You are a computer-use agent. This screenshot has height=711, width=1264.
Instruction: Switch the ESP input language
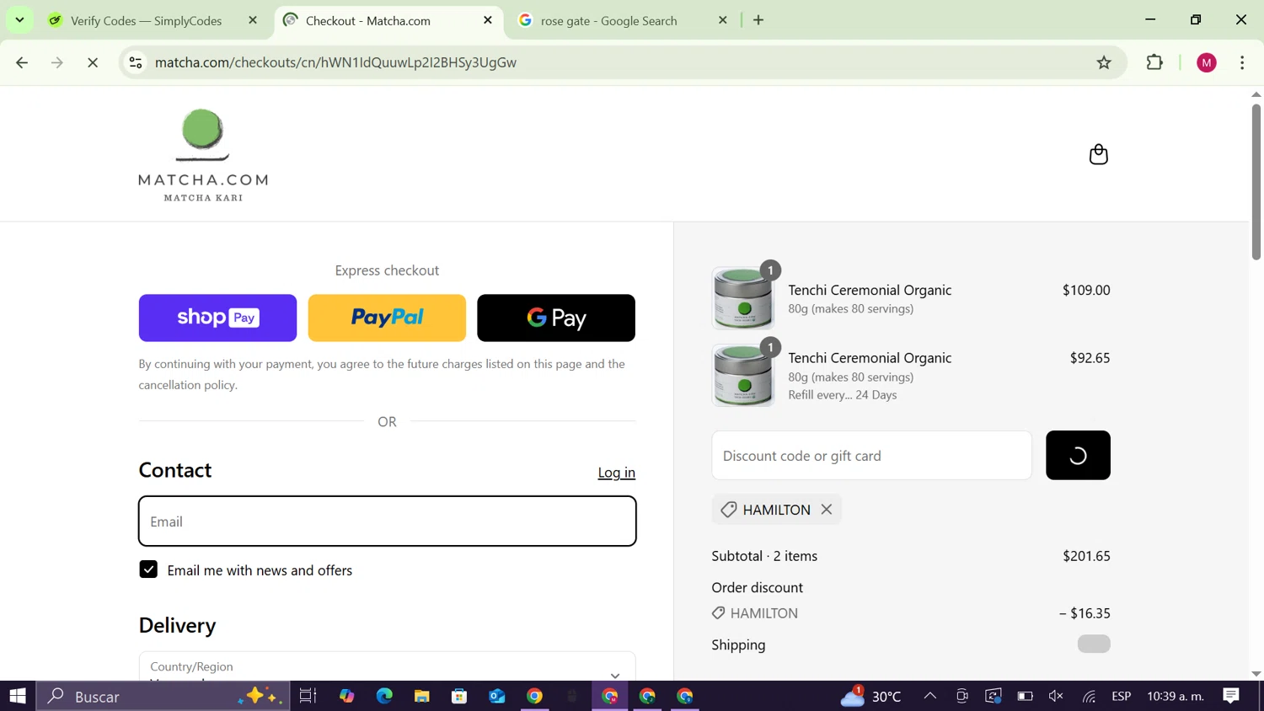tap(1121, 696)
